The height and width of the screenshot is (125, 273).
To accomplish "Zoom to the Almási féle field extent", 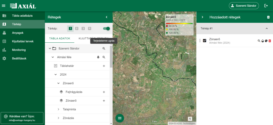I will tap(104, 57).
